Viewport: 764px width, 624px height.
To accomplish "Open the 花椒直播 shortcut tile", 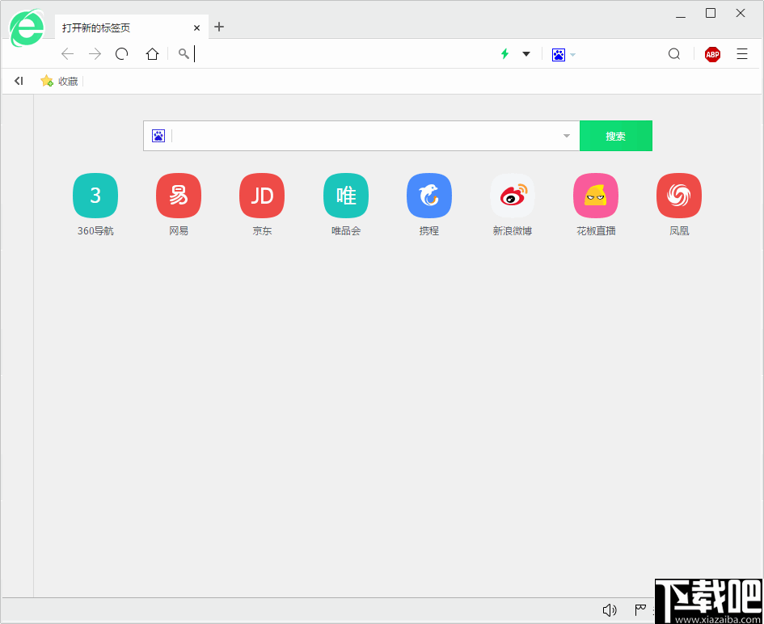I will [x=596, y=196].
